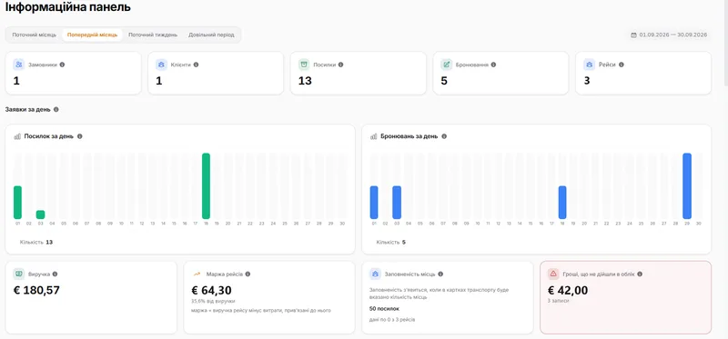
Task: Open the Рейси card showing 3
Action: (x=643, y=74)
